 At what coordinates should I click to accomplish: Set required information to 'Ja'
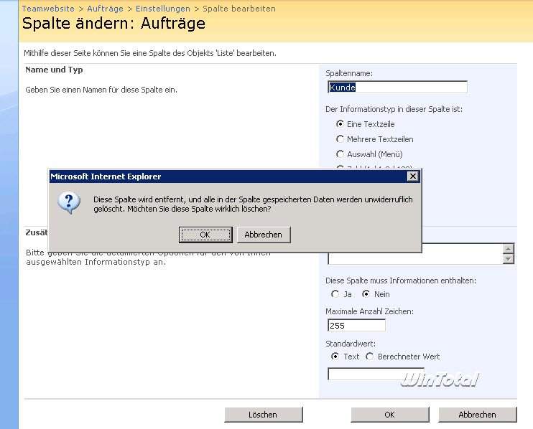(335, 294)
